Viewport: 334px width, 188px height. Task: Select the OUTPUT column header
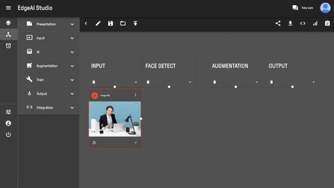point(278,66)
